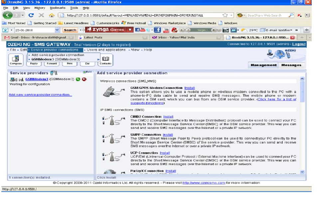
Task: Click scrollbar down arrow in connection list
Action: point(302,172)
